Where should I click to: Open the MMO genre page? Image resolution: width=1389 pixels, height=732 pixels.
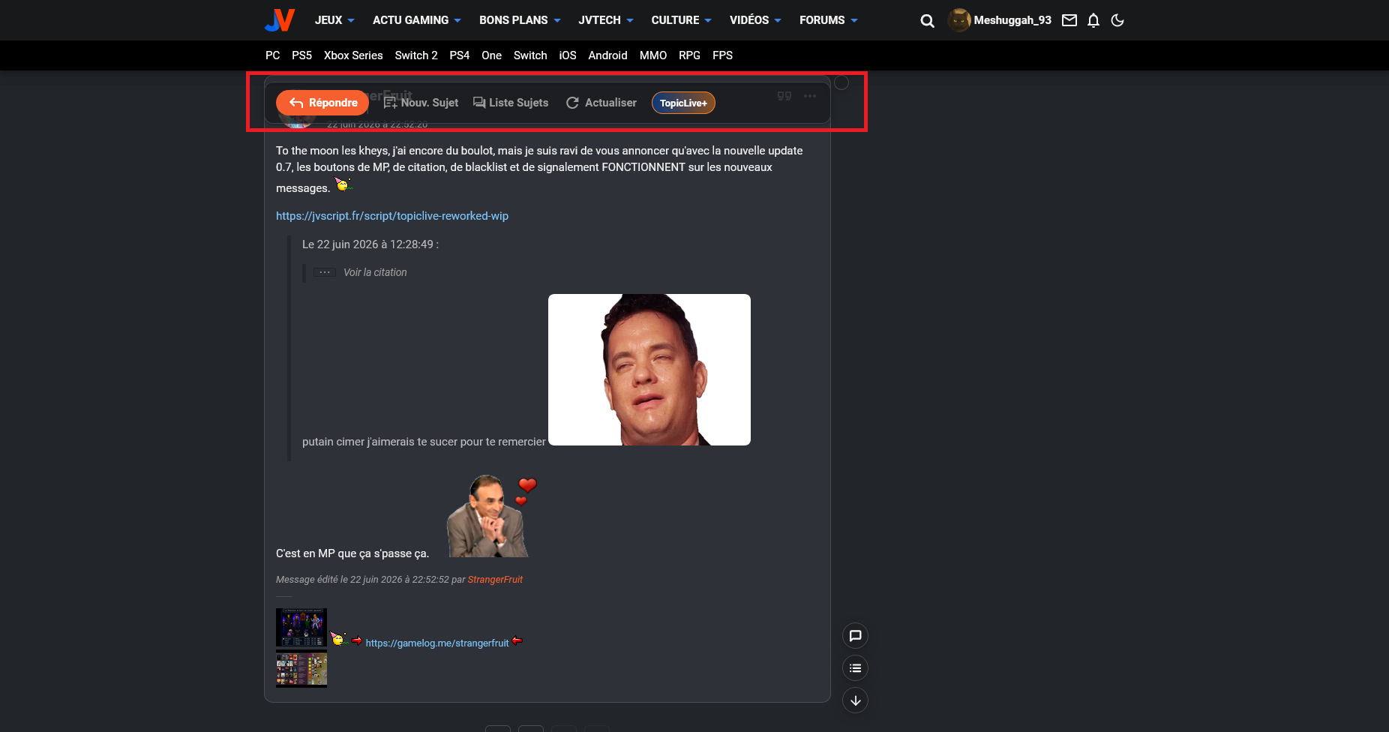point(653,55)
